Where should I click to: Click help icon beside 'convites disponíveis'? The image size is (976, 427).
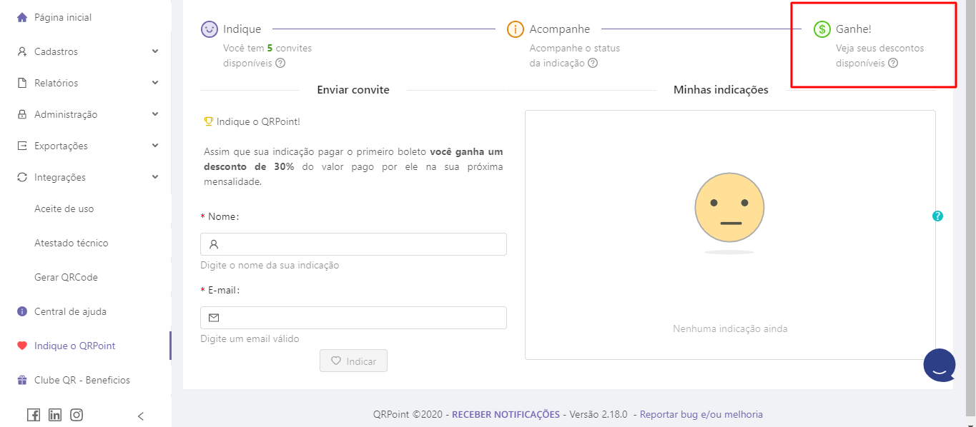pos(280,63)
